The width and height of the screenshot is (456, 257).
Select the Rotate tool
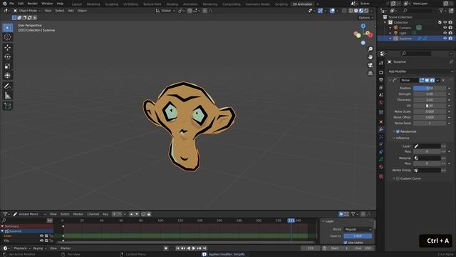tap(8, 57)
